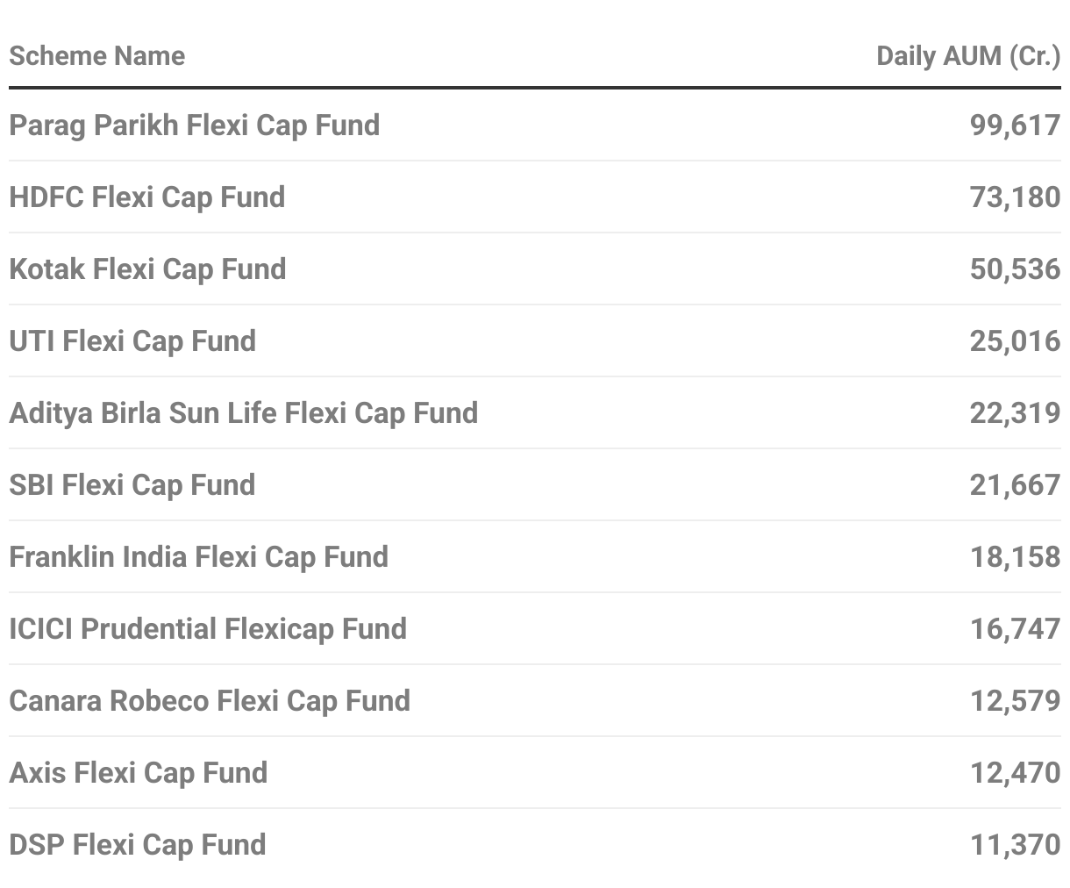
Task: Open Franklin India Flexi Cap Fund
Action: click(198, 557)
